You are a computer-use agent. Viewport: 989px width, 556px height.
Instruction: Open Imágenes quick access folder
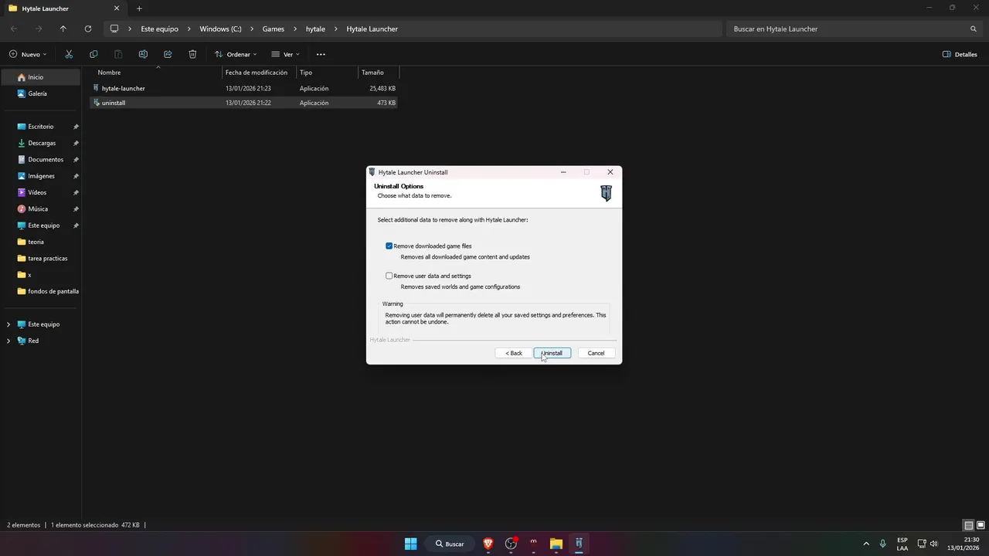pyautogui.click(x=40, y=176)
